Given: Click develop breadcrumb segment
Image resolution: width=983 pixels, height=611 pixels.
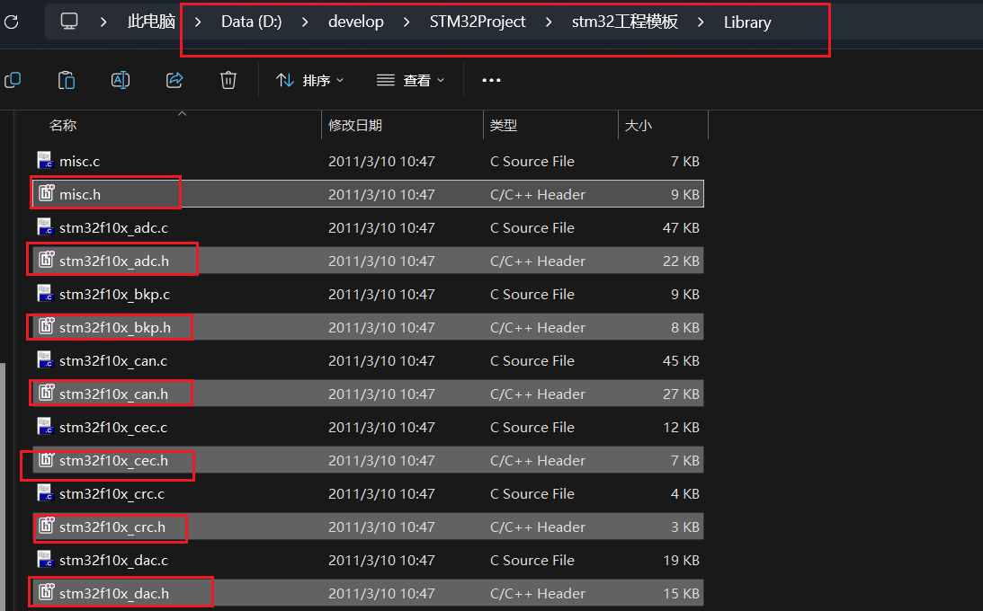Looking at the screenshot, I should pyautogui.click(x=356, y=22).
